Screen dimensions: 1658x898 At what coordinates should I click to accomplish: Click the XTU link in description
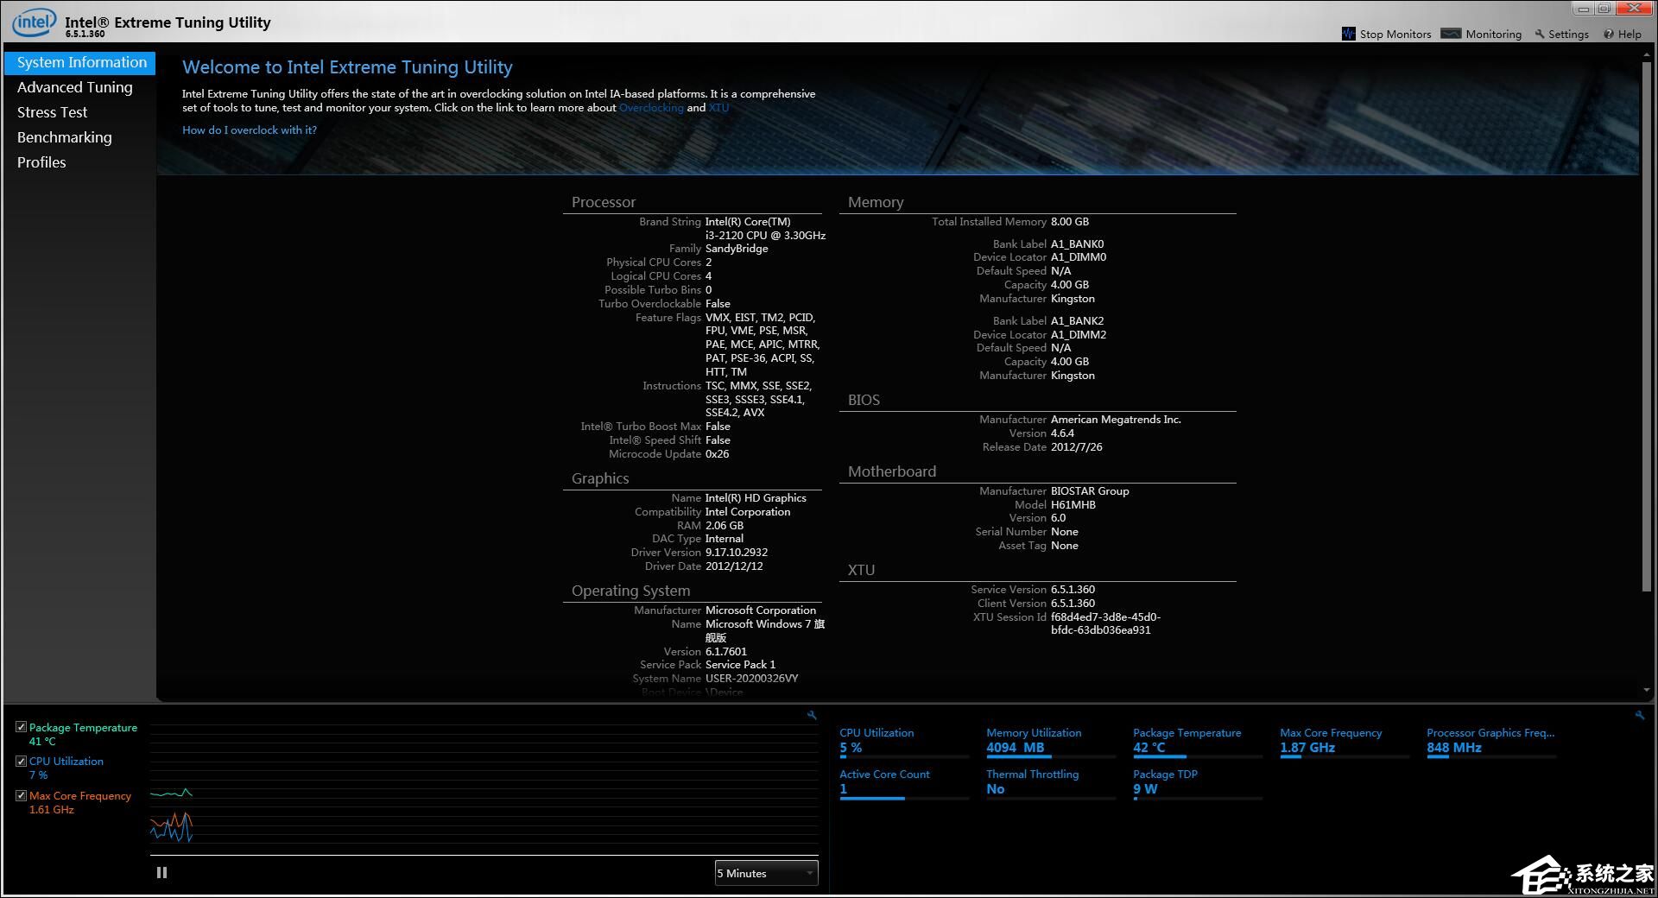click(x=718, y=108)
